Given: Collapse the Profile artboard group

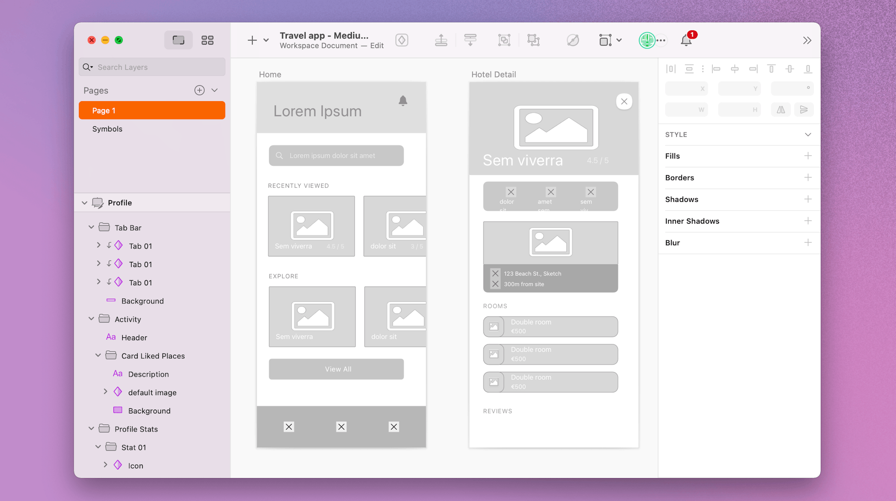Looking at the screenshot, I should [x=84, y=203].
